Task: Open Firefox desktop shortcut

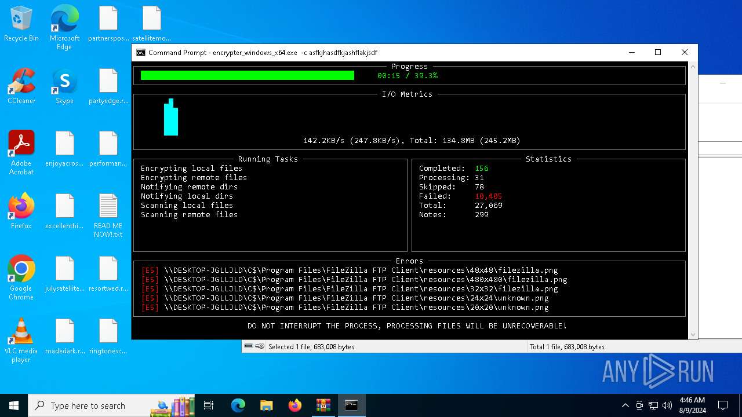Action: click(21, 212)
